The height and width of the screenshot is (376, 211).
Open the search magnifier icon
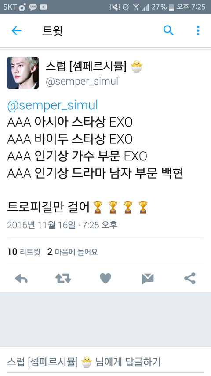168,31
